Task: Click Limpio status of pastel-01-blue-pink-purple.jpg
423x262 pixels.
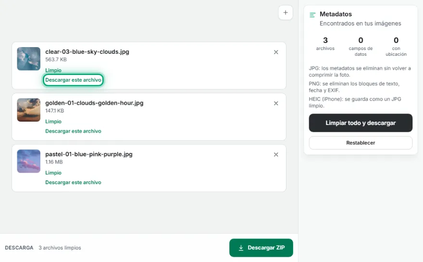Action: 53,173
